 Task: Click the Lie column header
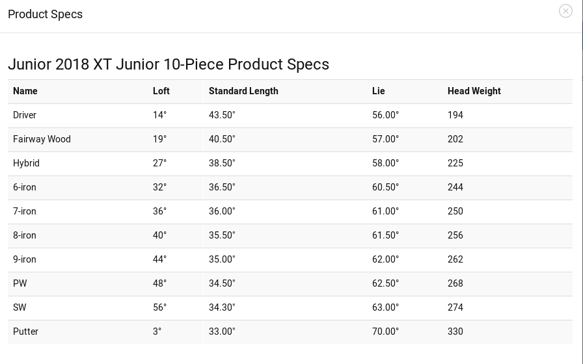[x=379, y=91]
